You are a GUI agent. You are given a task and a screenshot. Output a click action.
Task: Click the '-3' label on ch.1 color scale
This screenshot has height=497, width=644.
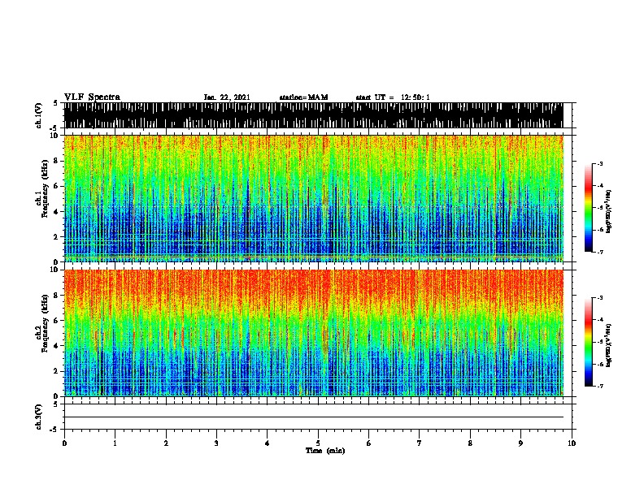pyautogui.click(x=600, y=164)
